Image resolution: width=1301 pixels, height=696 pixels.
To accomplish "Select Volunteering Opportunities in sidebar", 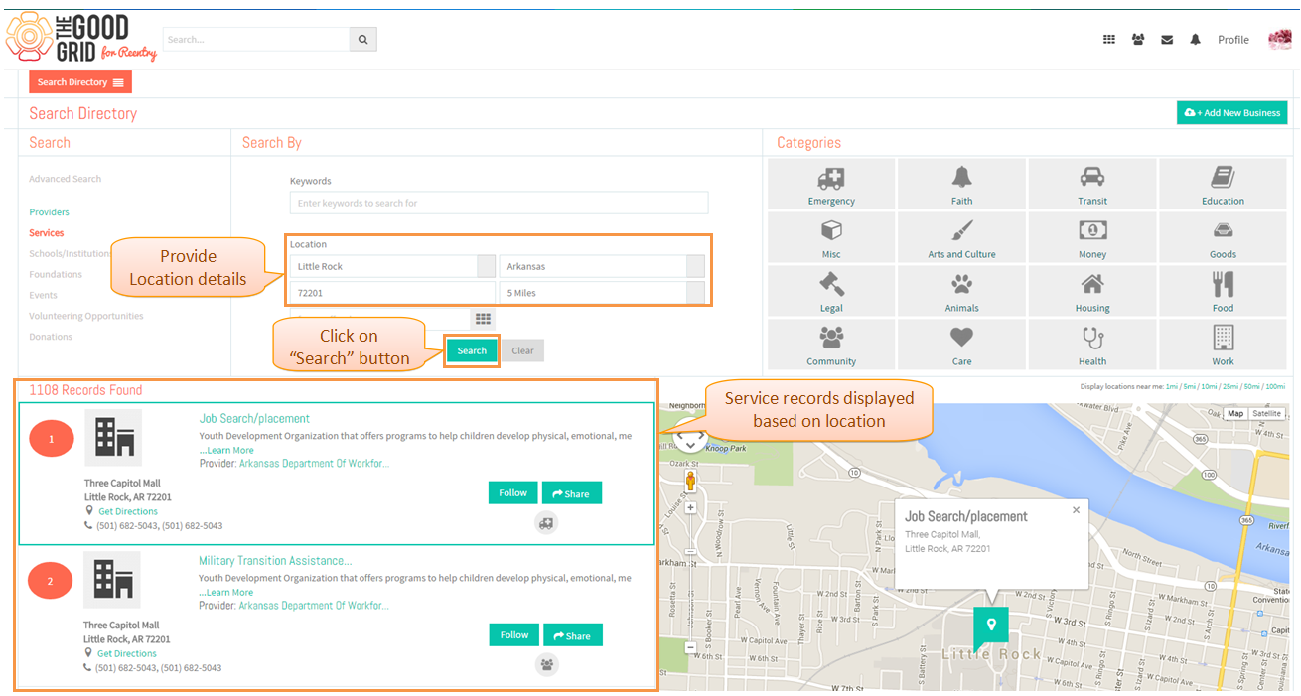I will pos(86,316).
